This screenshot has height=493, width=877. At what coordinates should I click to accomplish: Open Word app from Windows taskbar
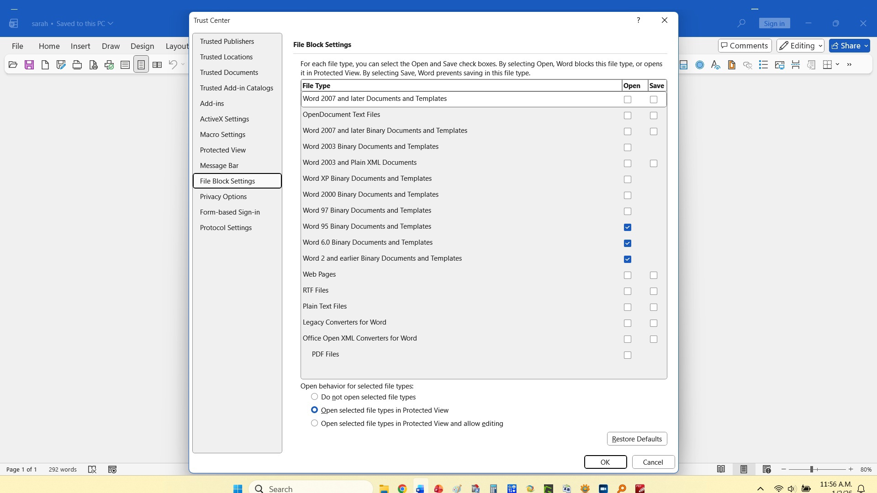tap(420, 488)
